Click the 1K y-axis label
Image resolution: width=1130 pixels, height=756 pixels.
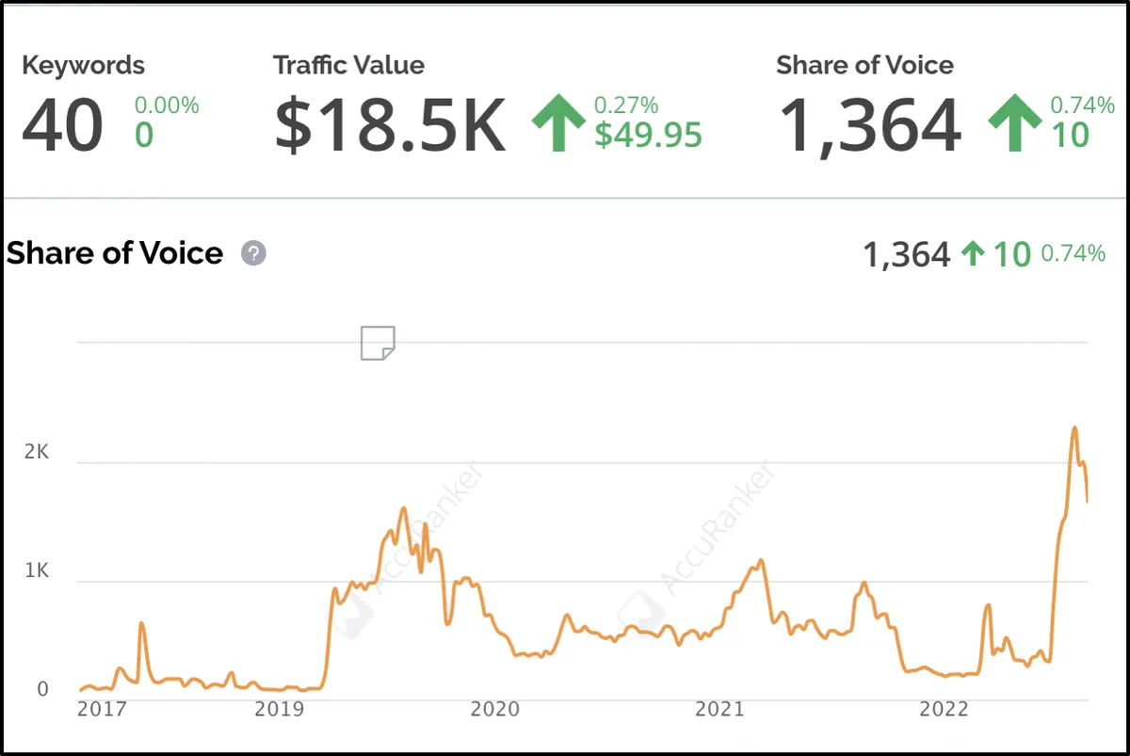pyautogui.click(x=37, y=571)
